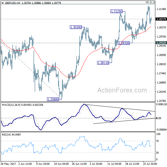This screenshot has height=167, width=167.
Task: Select the 1.25880 low price label
Action: [x=53, y=99]
